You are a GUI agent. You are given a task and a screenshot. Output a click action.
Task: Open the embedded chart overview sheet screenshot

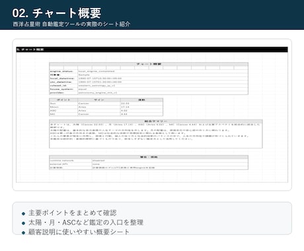pos(152,115)
